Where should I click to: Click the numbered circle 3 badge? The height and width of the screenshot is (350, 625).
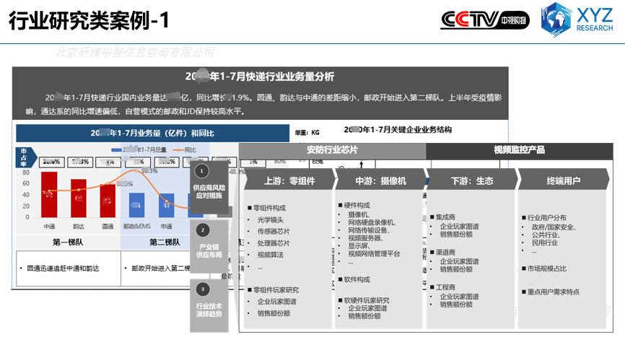tap(203, 289)
